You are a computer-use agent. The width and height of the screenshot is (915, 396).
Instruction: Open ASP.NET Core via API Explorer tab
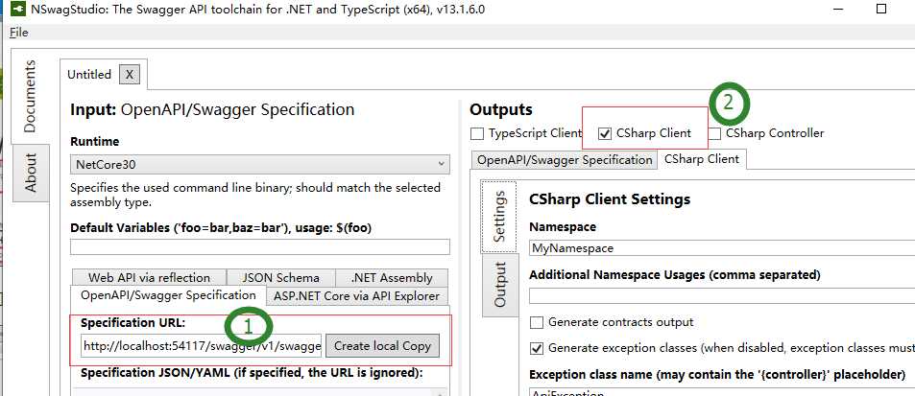coord(356,296)
